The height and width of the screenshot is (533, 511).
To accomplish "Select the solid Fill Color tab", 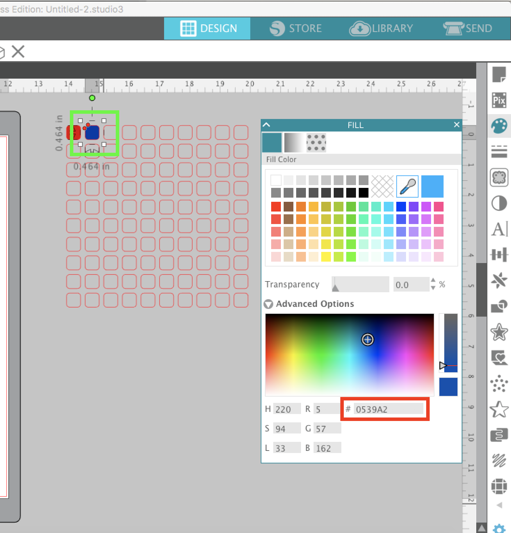I will (272, 143).
